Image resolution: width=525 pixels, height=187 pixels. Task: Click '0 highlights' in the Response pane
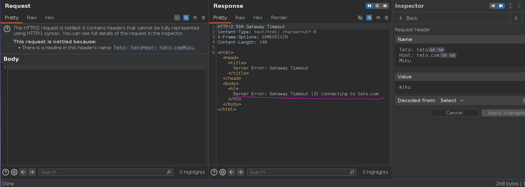click(x=375, y=172)
